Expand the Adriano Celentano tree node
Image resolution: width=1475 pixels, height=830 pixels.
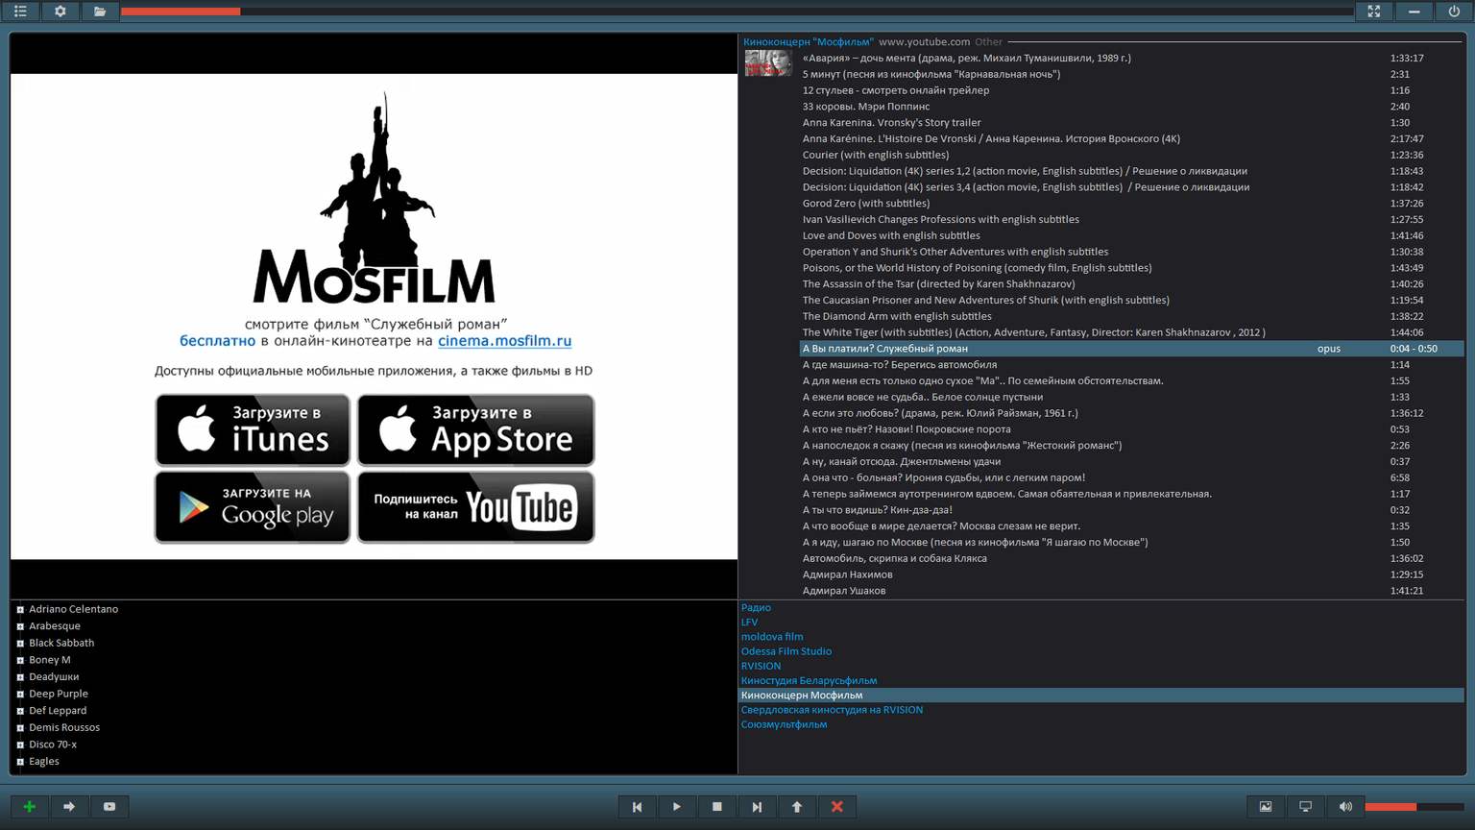click(20, 609)
